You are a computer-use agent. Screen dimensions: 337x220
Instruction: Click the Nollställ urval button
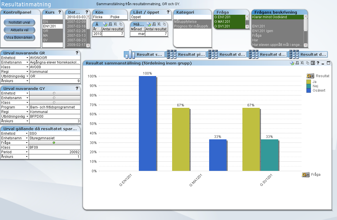click(19, 22)
